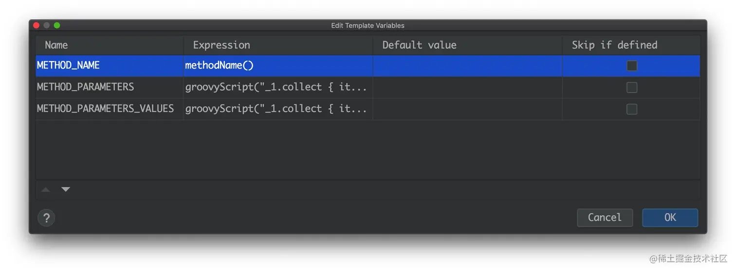Toggle Skip if defined for METHOD_NAME
Image resolution: width=736 pixels, height=272 pixels.
(x=631, y=66)
